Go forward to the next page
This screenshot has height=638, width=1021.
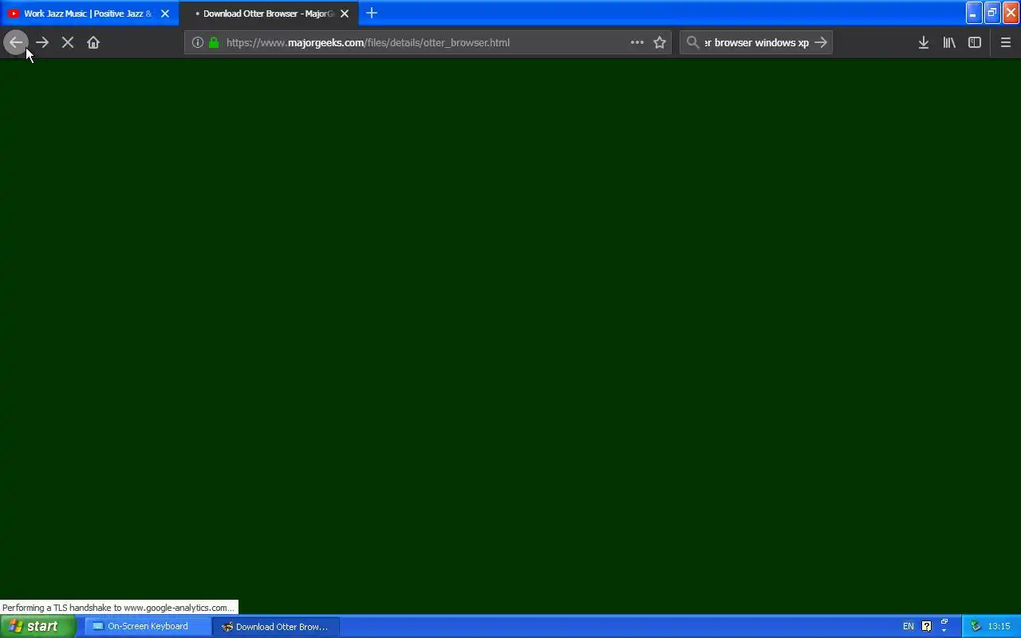point(42,42)
